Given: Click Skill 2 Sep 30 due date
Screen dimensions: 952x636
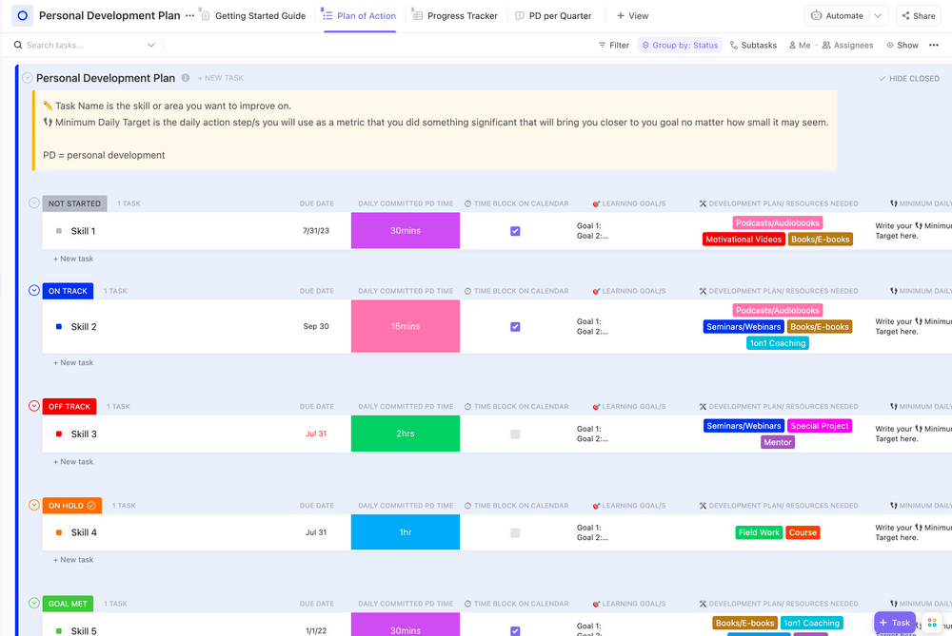Looking at the screenshot, I should (x=316, y=326).
